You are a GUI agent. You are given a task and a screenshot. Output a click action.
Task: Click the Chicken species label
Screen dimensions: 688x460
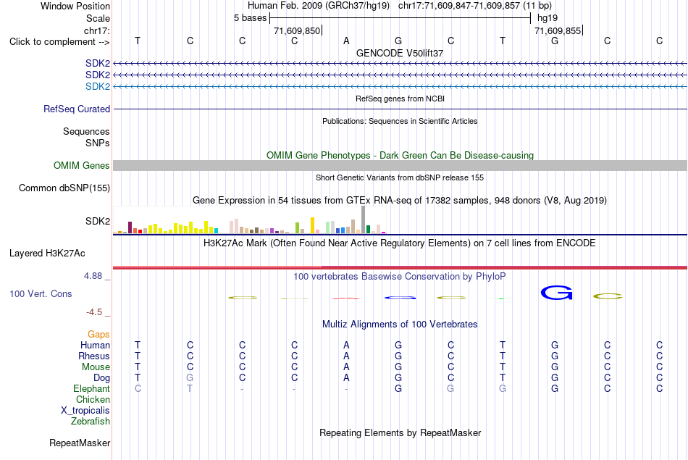pos(93,399)
